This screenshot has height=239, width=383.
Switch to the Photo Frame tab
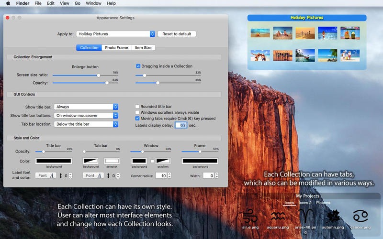pos(116,48)
